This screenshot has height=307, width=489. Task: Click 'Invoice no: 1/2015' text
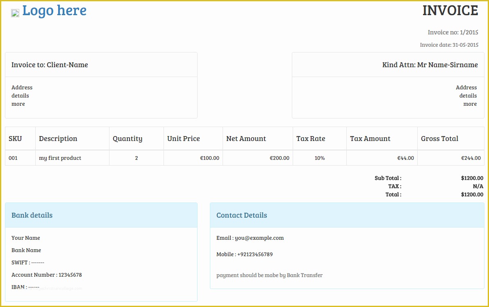(x=453, y=32)
